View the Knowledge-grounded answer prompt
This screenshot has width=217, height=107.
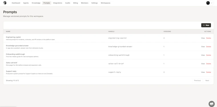[x=203, y=47]
